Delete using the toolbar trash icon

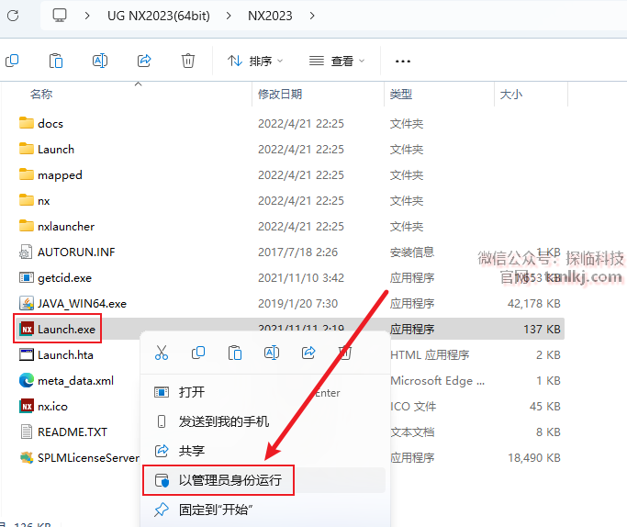tap(188, 61)
